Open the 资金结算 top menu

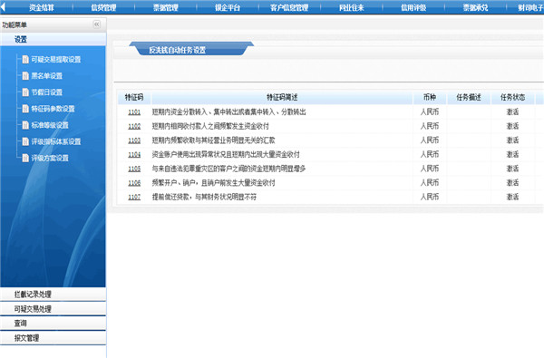click(42, 7)
